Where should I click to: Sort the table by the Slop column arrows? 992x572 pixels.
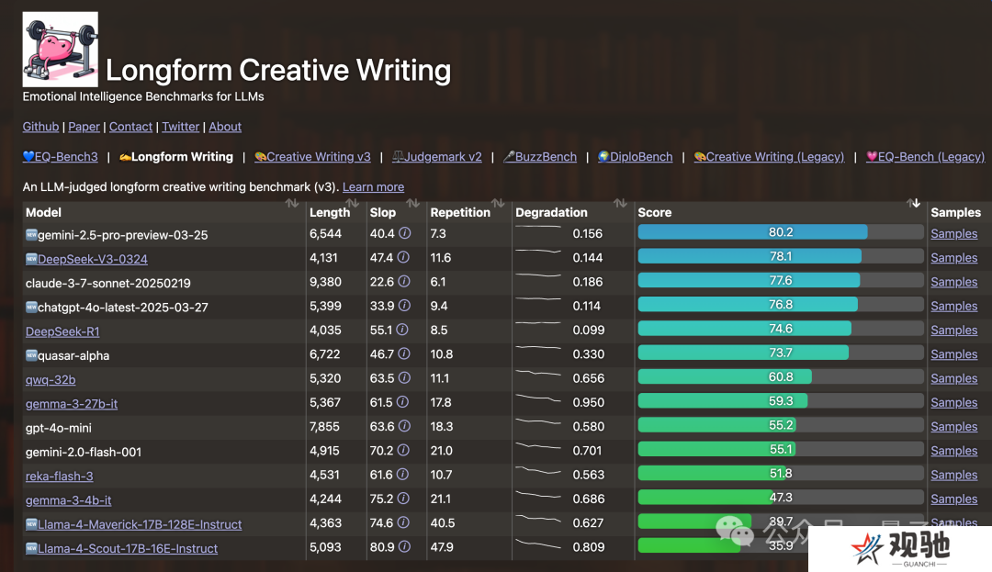[413, 203]
